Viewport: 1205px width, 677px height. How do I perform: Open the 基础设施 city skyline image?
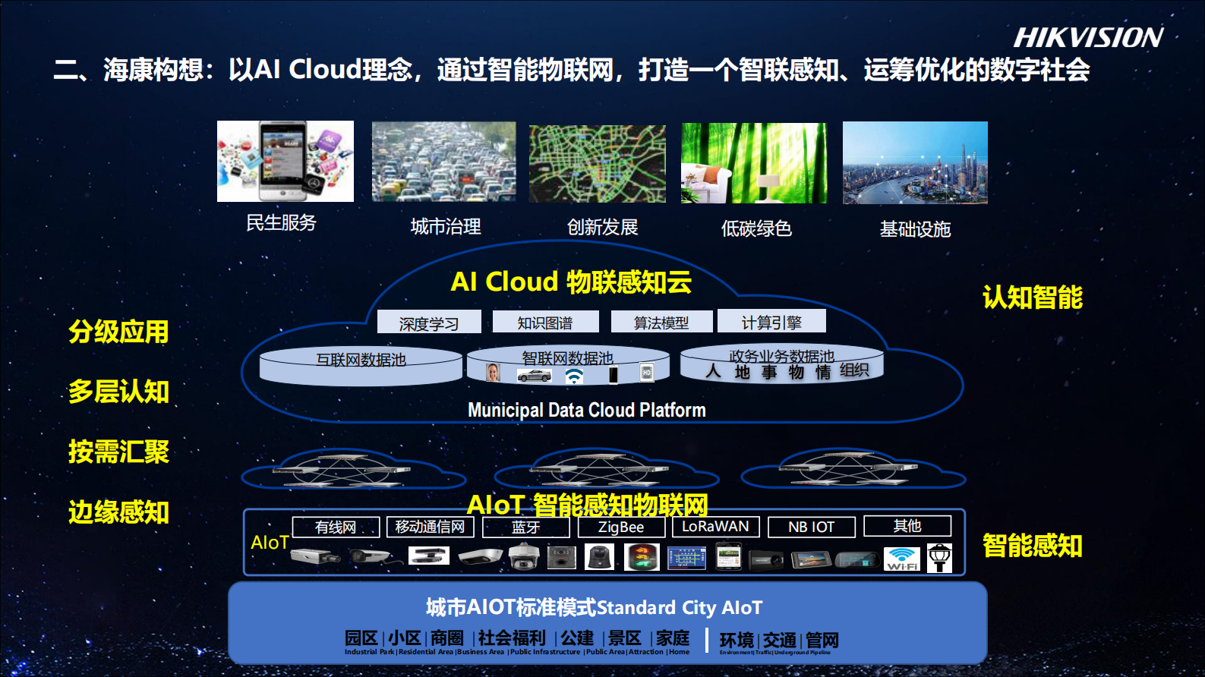pyautogui.click(x=915, y=162)
